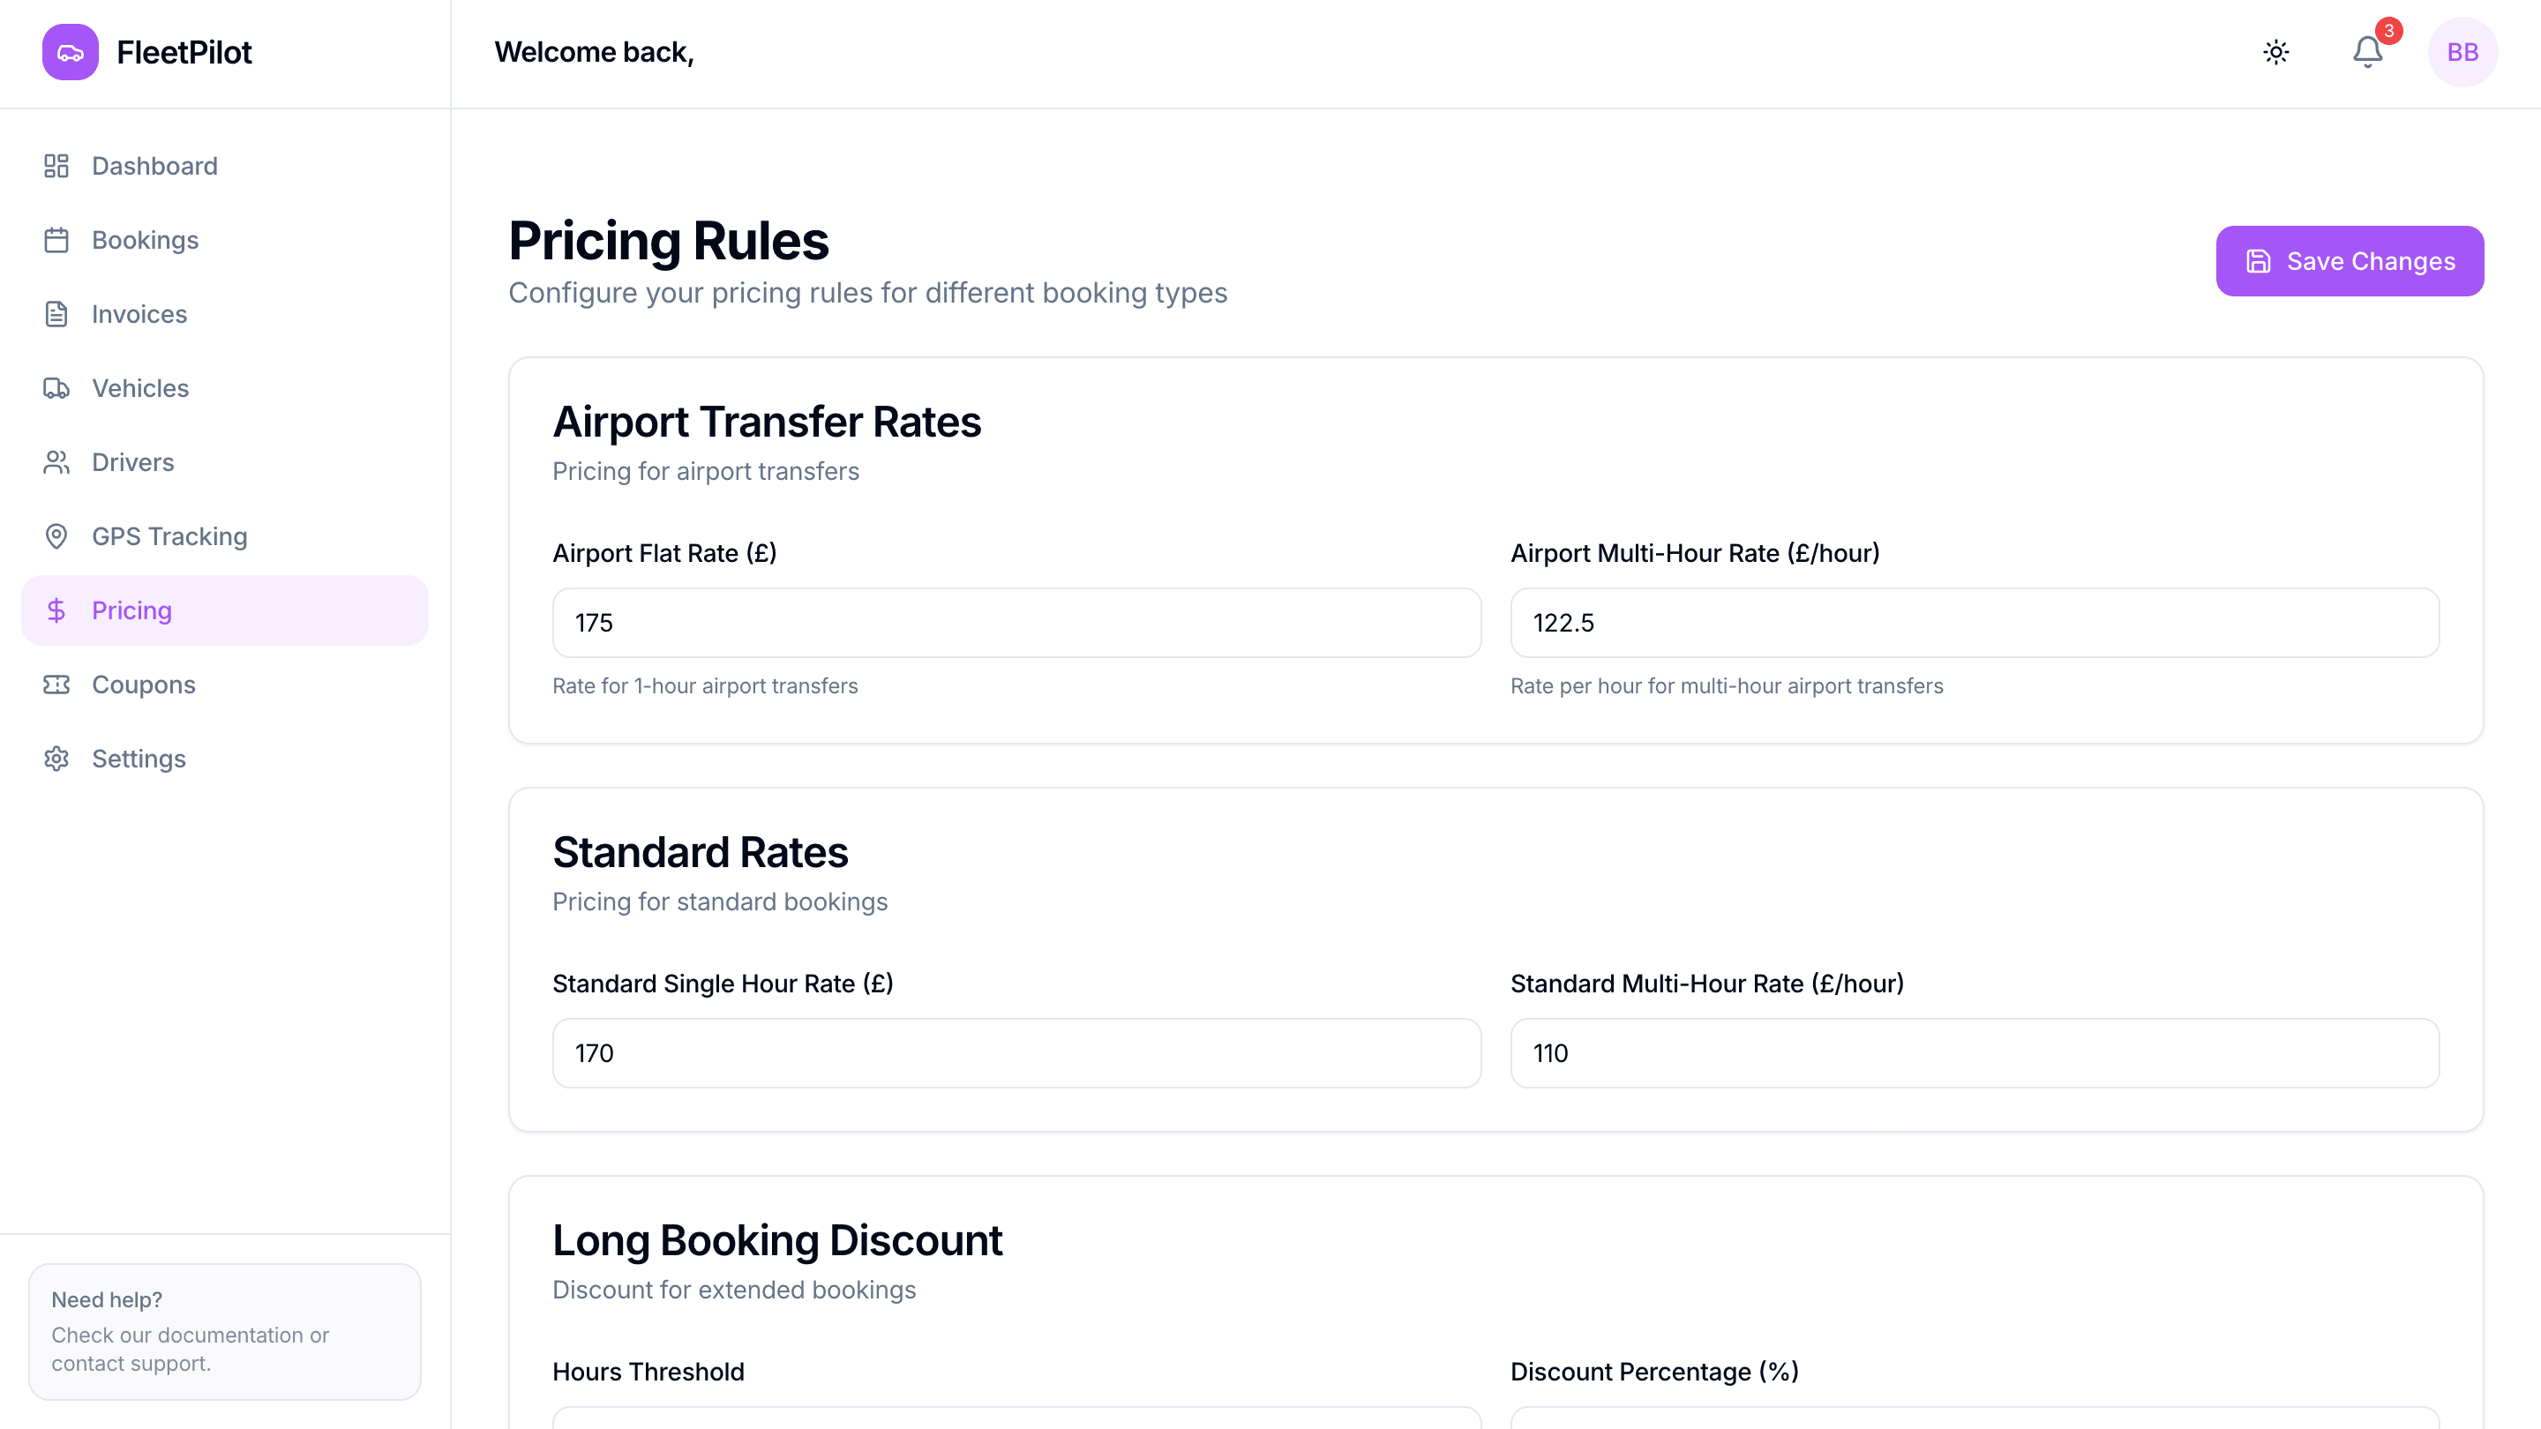Viewport: 2541px width, 1429px height.
Task: Open the Settings menu entry
Action: point(139,759)
